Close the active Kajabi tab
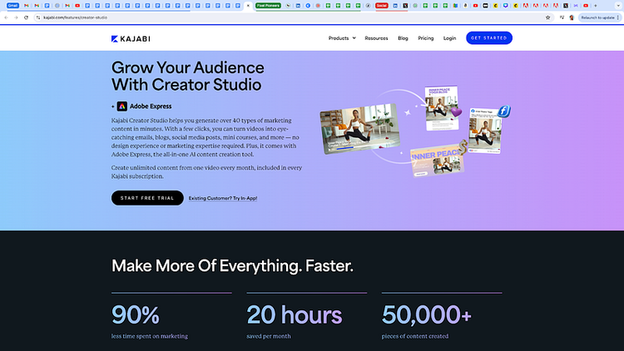The width and height of the screenshot is (624, 351). [248, 6]
